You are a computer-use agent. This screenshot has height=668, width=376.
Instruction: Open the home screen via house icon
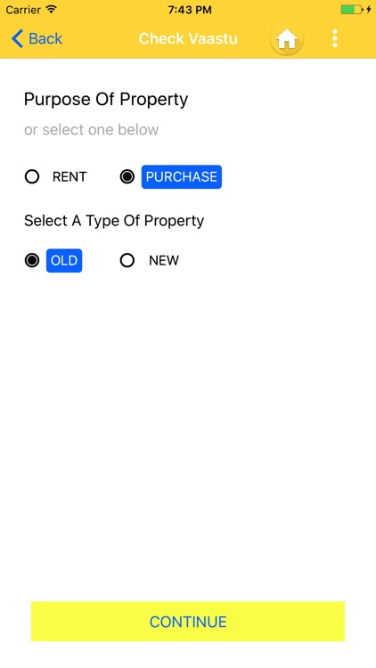click(x=287, y=39)
